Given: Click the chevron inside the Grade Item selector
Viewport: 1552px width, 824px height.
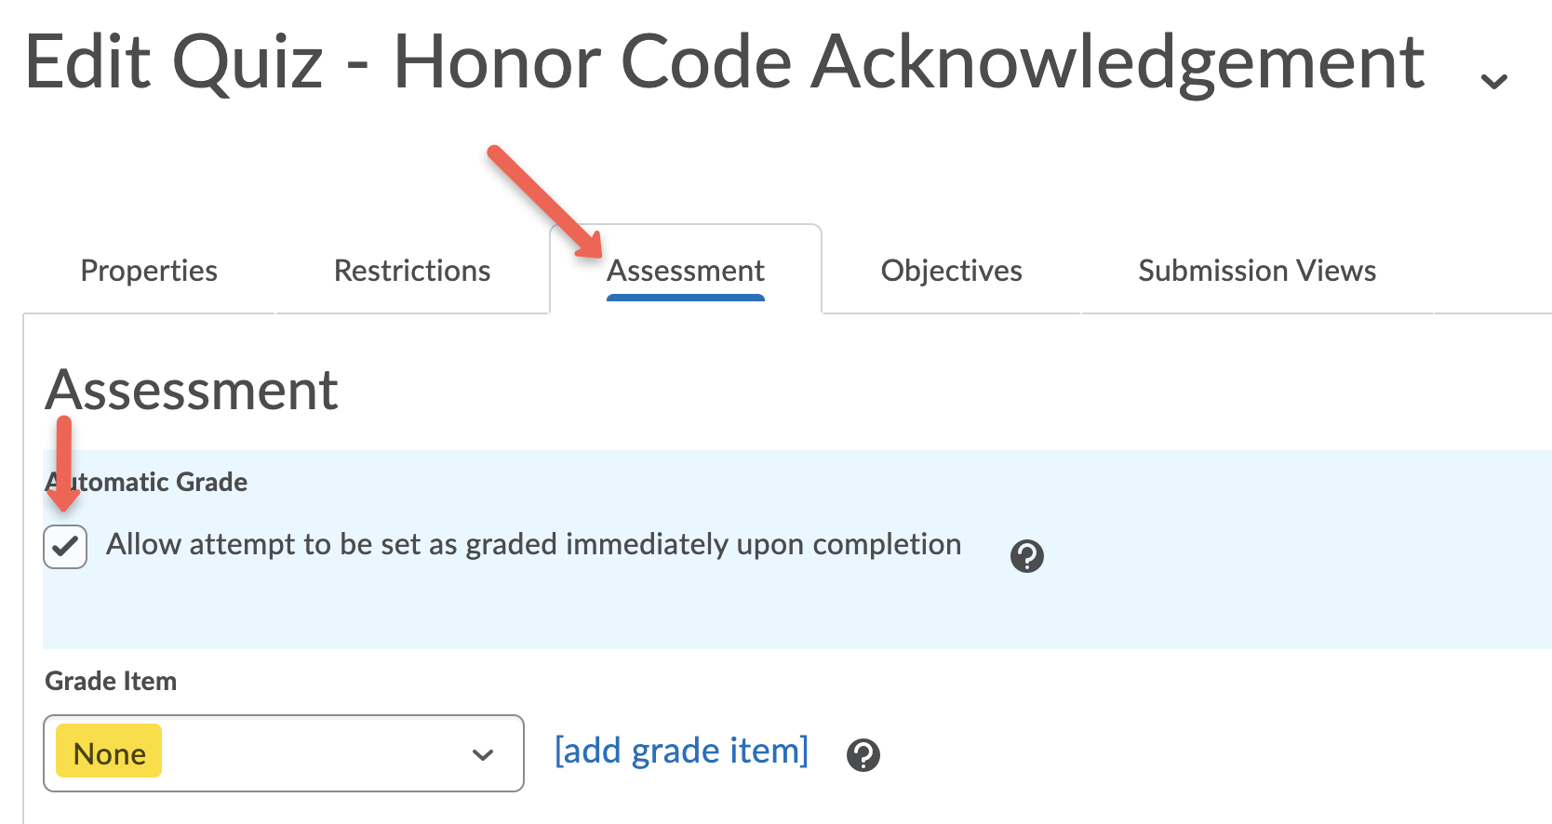Looking at the screenshot, I should [x=482, y=753].
